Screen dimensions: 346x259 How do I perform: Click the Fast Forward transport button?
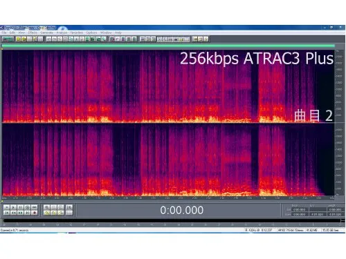click(20, 213)
